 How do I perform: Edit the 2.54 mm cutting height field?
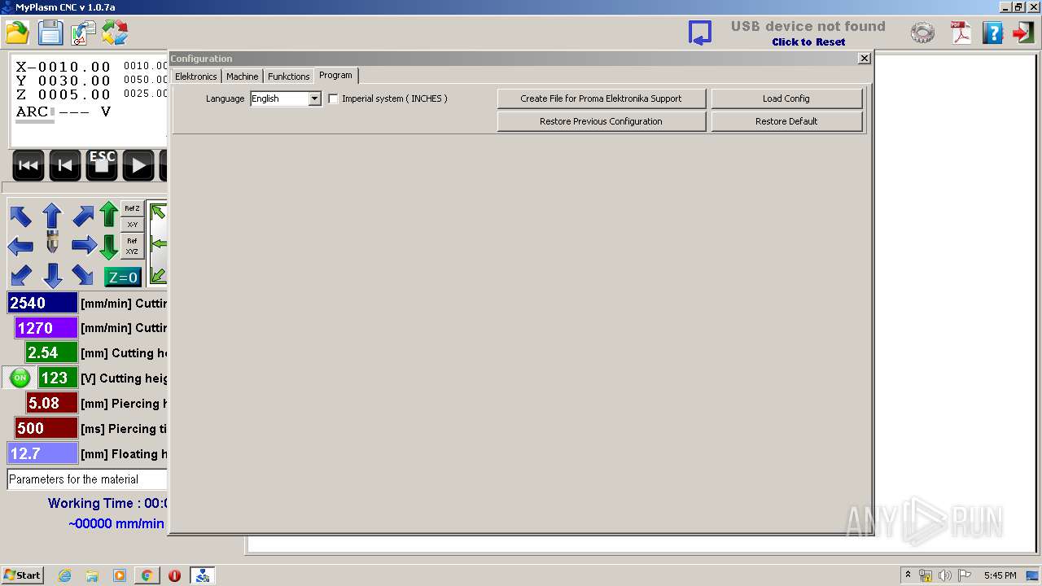pyautogui.click(x=51, y=353)
